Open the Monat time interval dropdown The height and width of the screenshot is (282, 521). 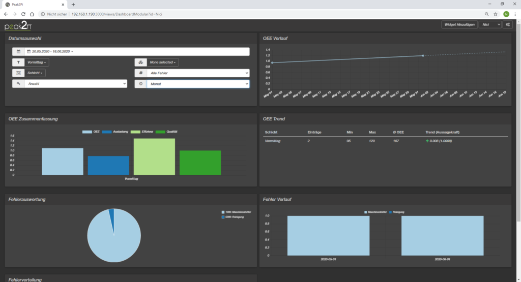pos(198,84)
